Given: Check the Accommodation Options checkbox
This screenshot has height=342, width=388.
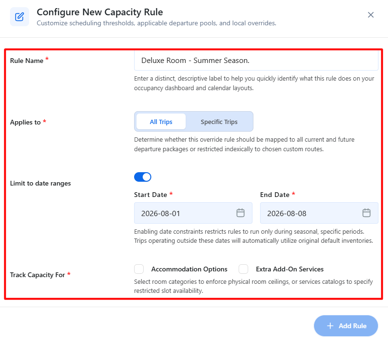Looking at the screenshot, I should pos(139,269).
